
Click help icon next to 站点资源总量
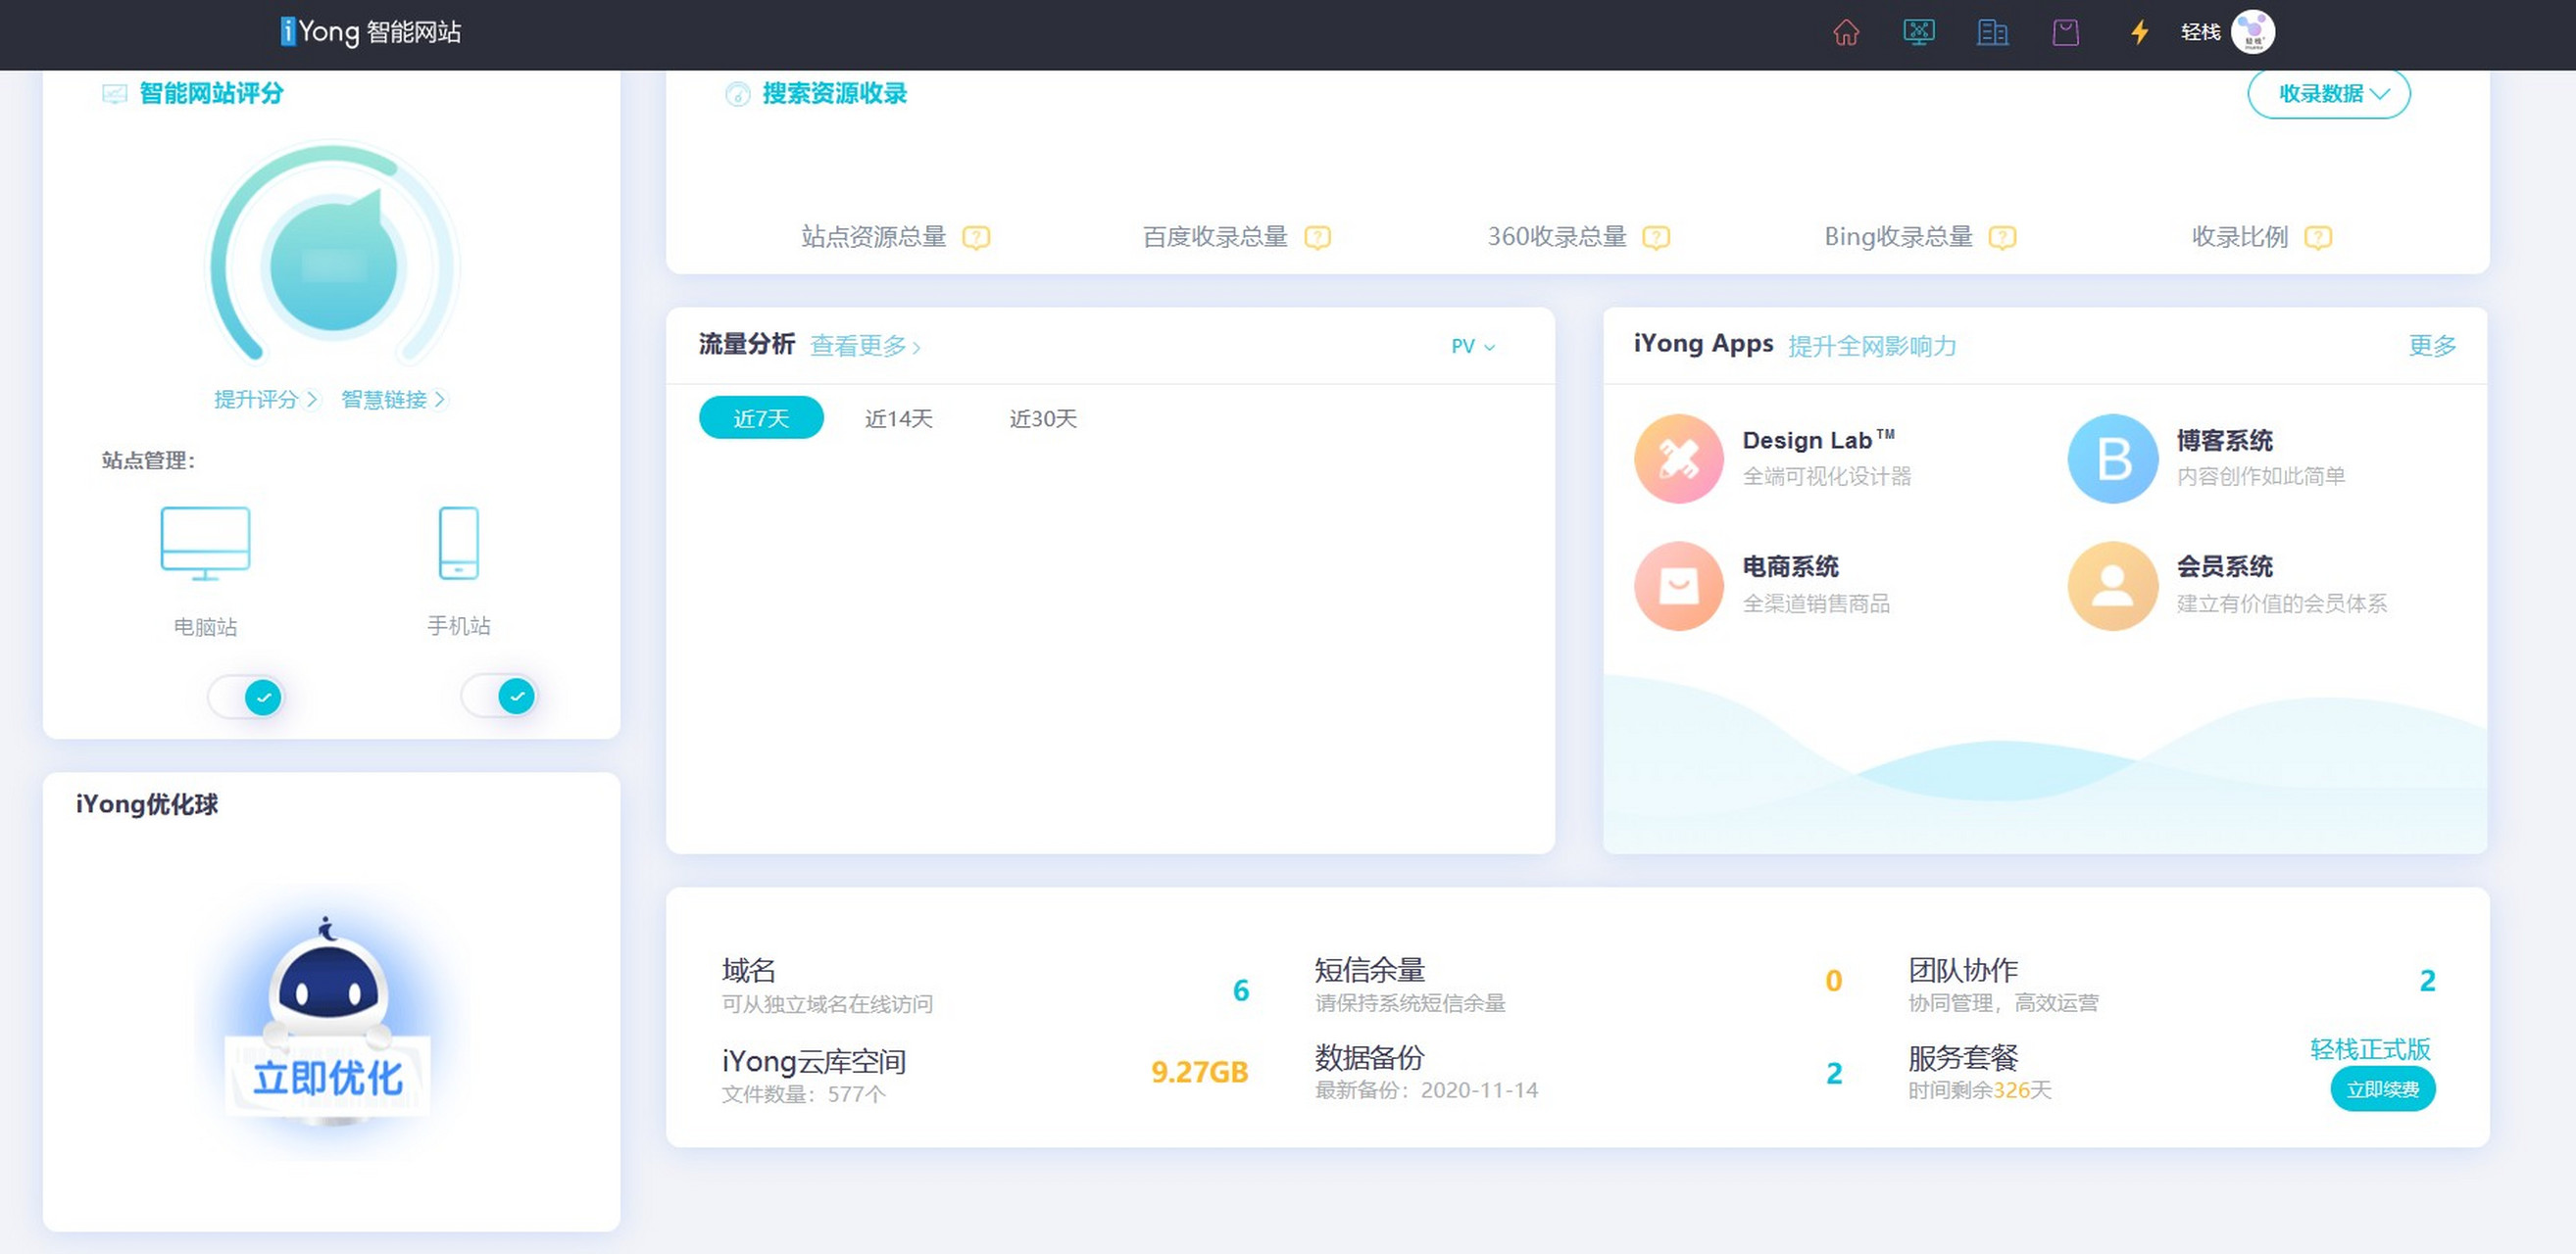976,238
